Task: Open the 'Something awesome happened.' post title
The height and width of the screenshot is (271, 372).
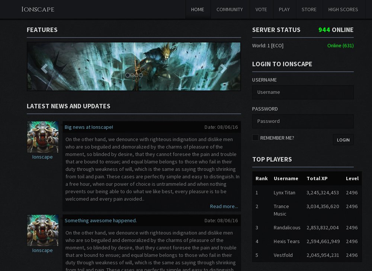Action: pos(101,220)
